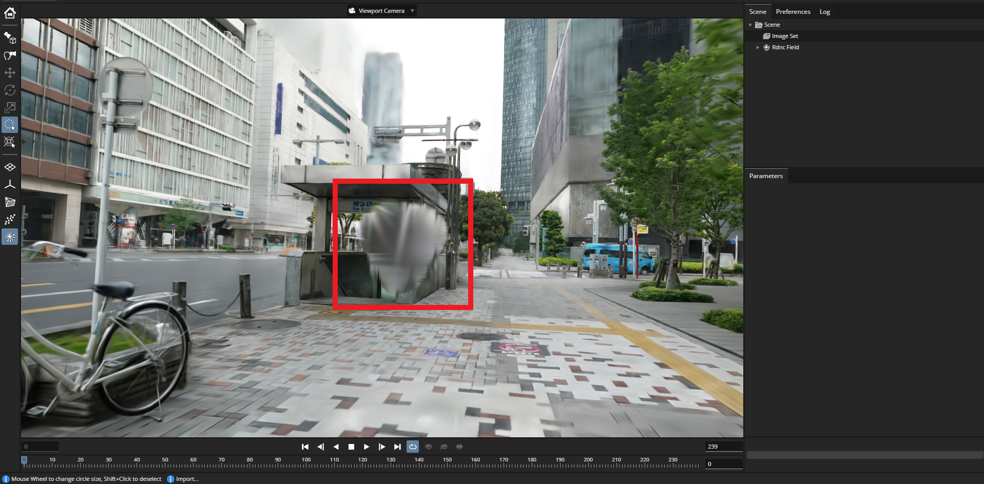Click the Import link in status bar

(187, 479)
